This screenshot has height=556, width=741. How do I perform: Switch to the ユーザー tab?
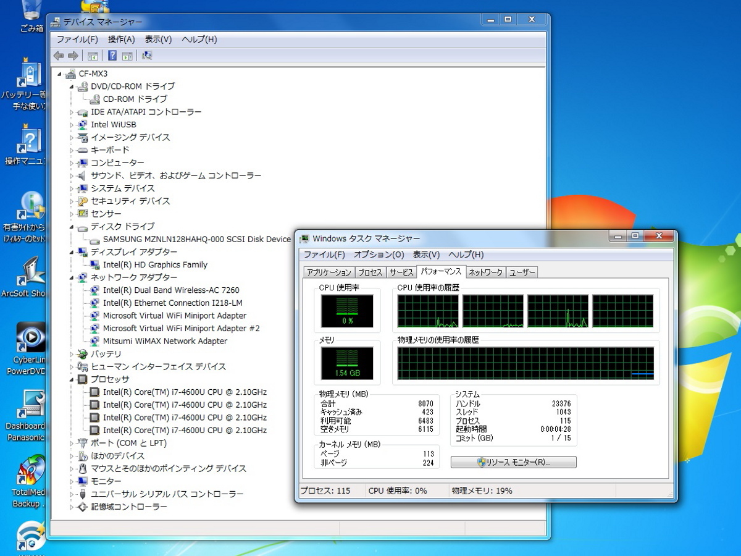click(x=522, y=272)
